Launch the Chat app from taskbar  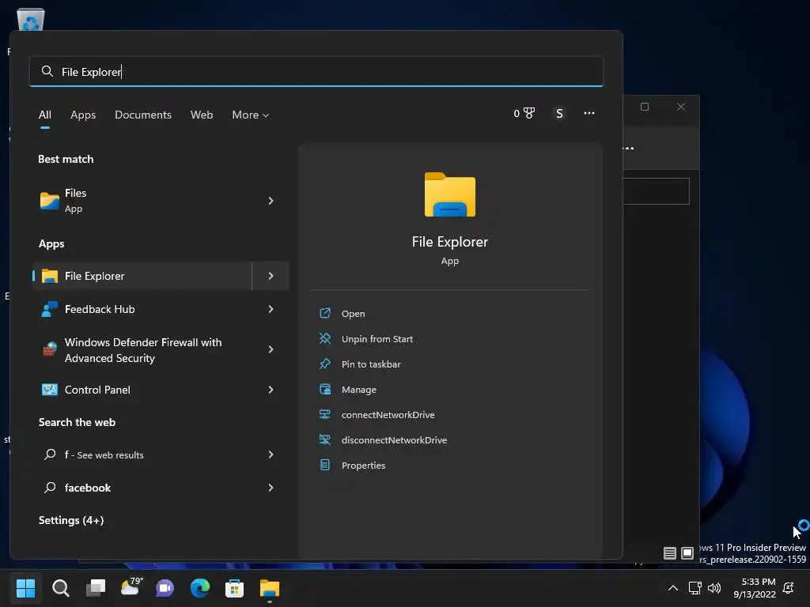coord(165,588)
